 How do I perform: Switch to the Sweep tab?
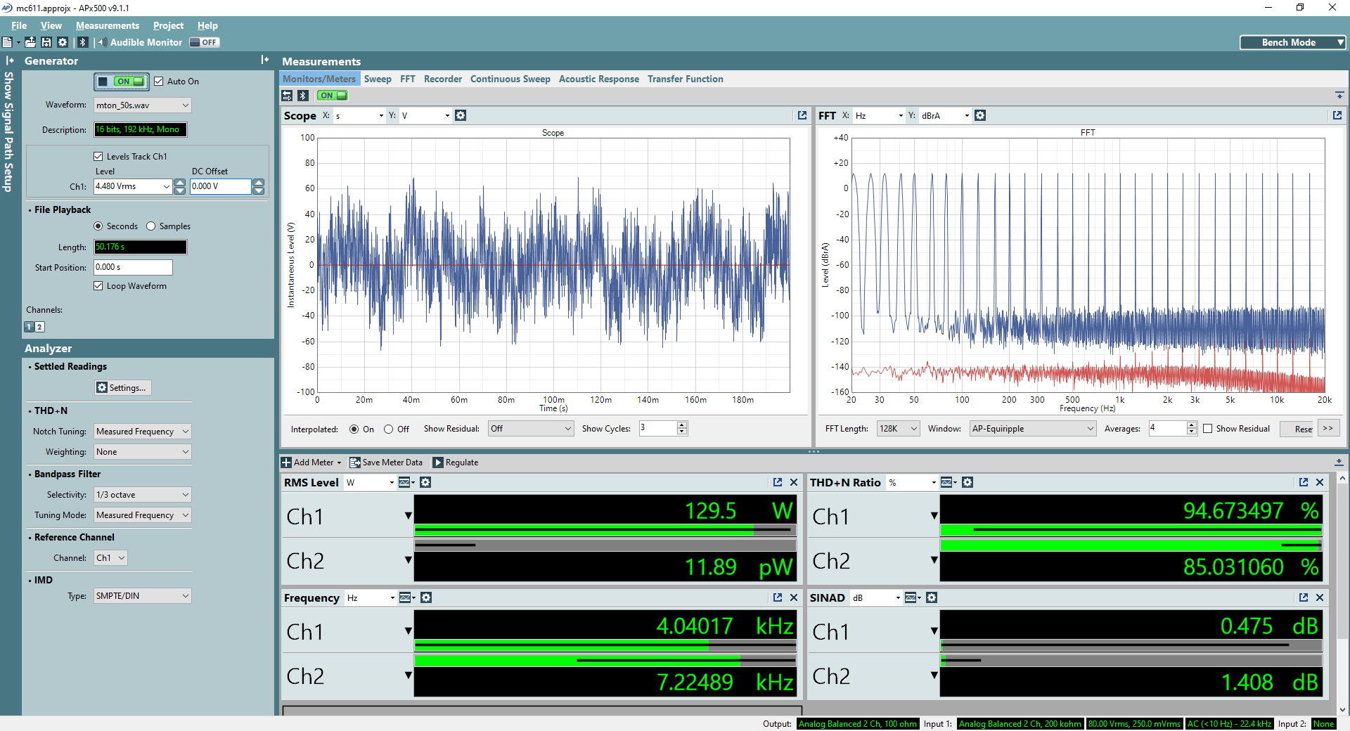click(378, 79)
